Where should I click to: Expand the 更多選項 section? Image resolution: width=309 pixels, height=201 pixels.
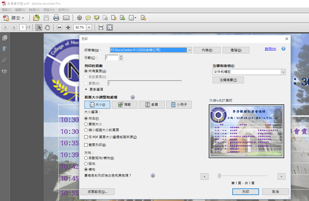click(x=86, y=89)
